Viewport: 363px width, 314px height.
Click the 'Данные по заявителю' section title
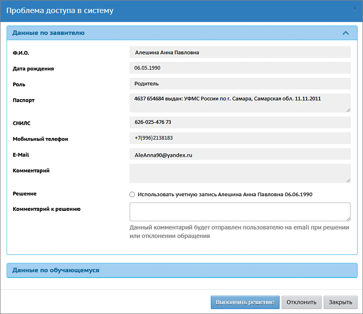[49, 33]
